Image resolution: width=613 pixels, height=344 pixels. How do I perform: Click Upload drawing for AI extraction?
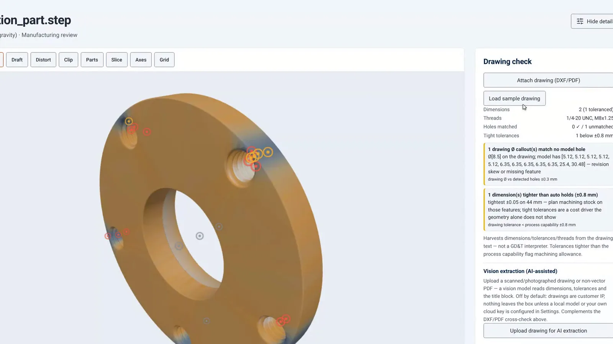pyautogui.click(x=548, y=331)
